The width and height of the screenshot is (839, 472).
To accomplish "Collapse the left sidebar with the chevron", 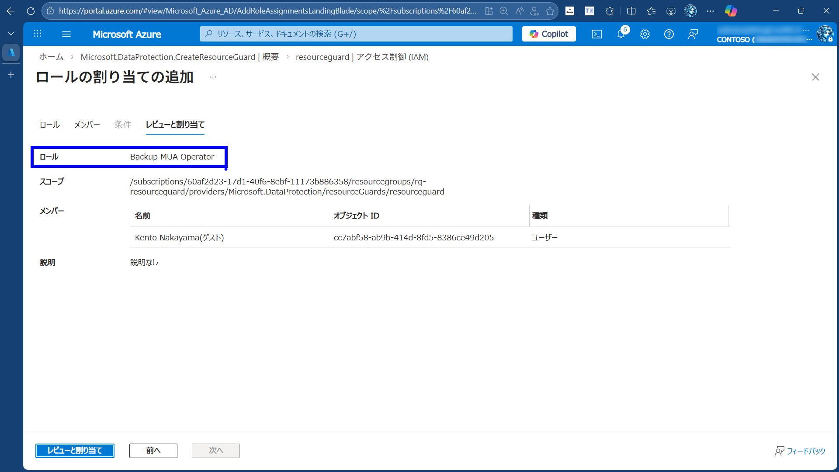I will click(x=10, y=33).
